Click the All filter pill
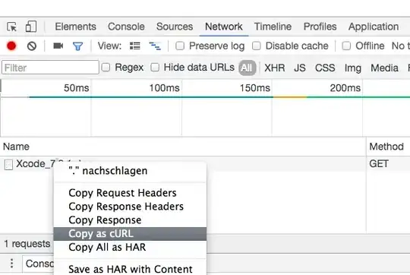The image size is (410, 275). point(247,68)
